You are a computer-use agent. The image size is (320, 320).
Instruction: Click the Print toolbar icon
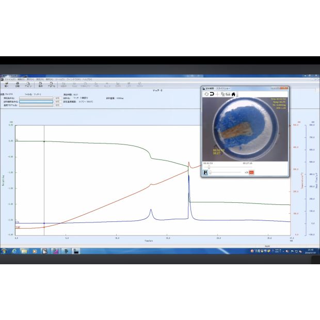(x=18, y=85)
